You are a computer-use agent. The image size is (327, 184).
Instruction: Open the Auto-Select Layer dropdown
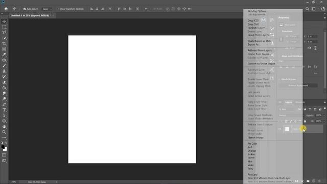tap(47, 9)
